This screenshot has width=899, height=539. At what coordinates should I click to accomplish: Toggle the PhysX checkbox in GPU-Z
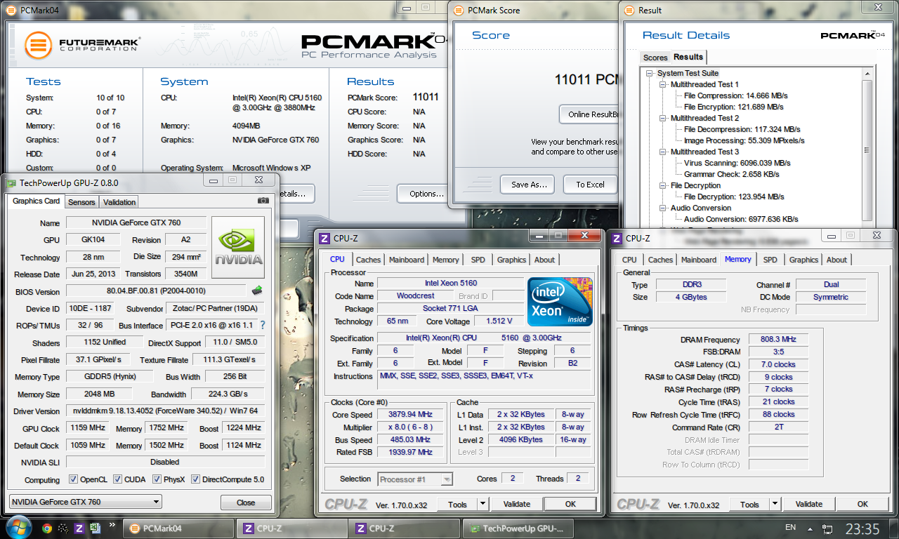(x=157, y=479)
